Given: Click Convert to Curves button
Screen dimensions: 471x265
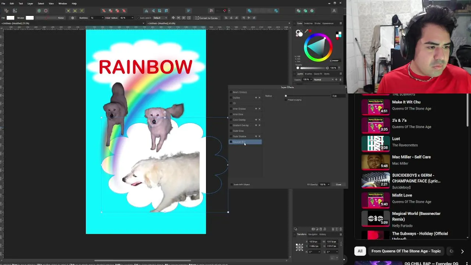Looking at the screenshot, I should 206,18.
